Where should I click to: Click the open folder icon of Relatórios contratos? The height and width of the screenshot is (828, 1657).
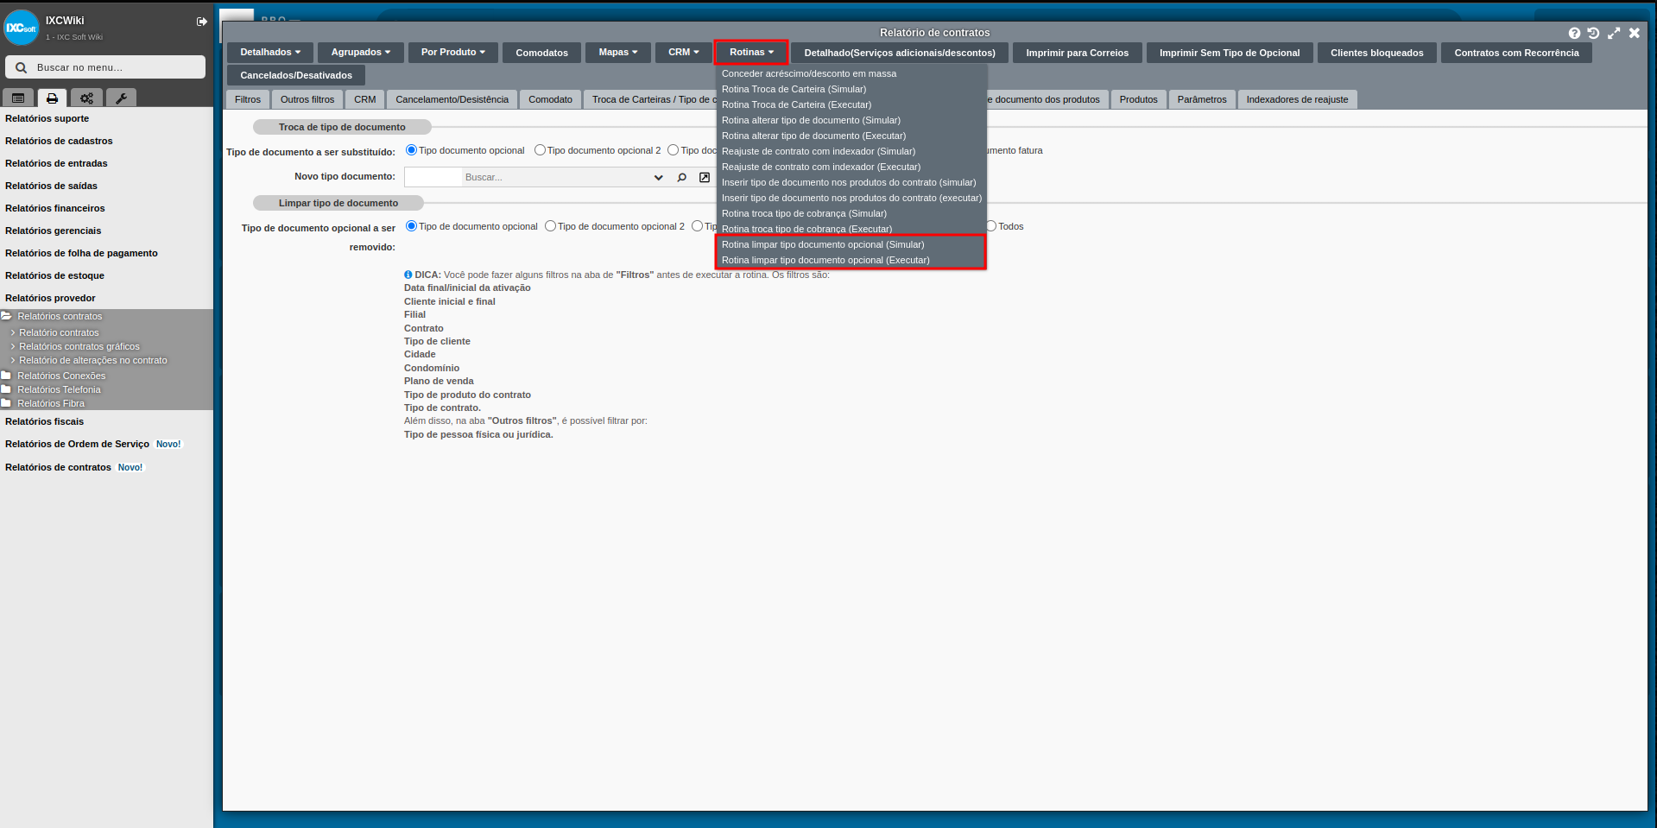[6, 316]
